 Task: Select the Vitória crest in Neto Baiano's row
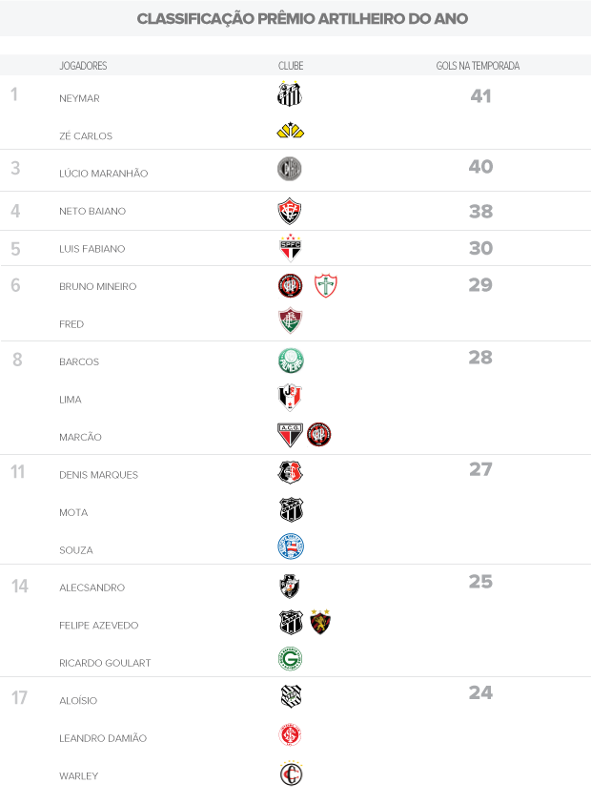(290, 211)
